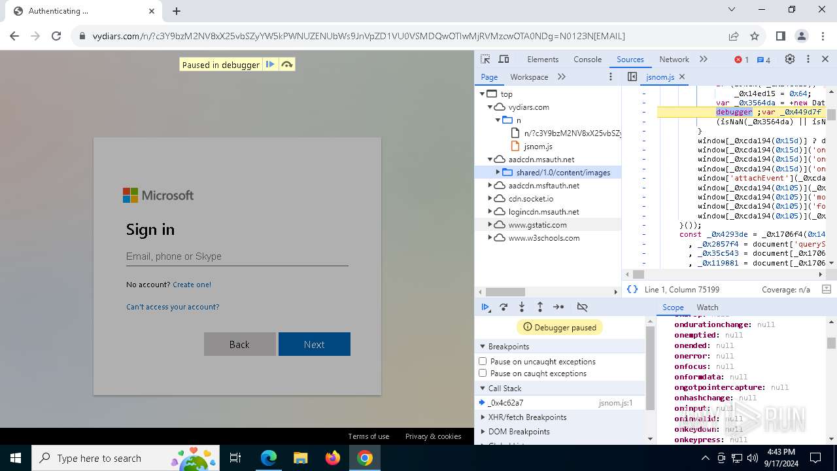This screenshot has width=837, height=471.
Task: Click pretty print braces icon
Action: pos(632,289)
